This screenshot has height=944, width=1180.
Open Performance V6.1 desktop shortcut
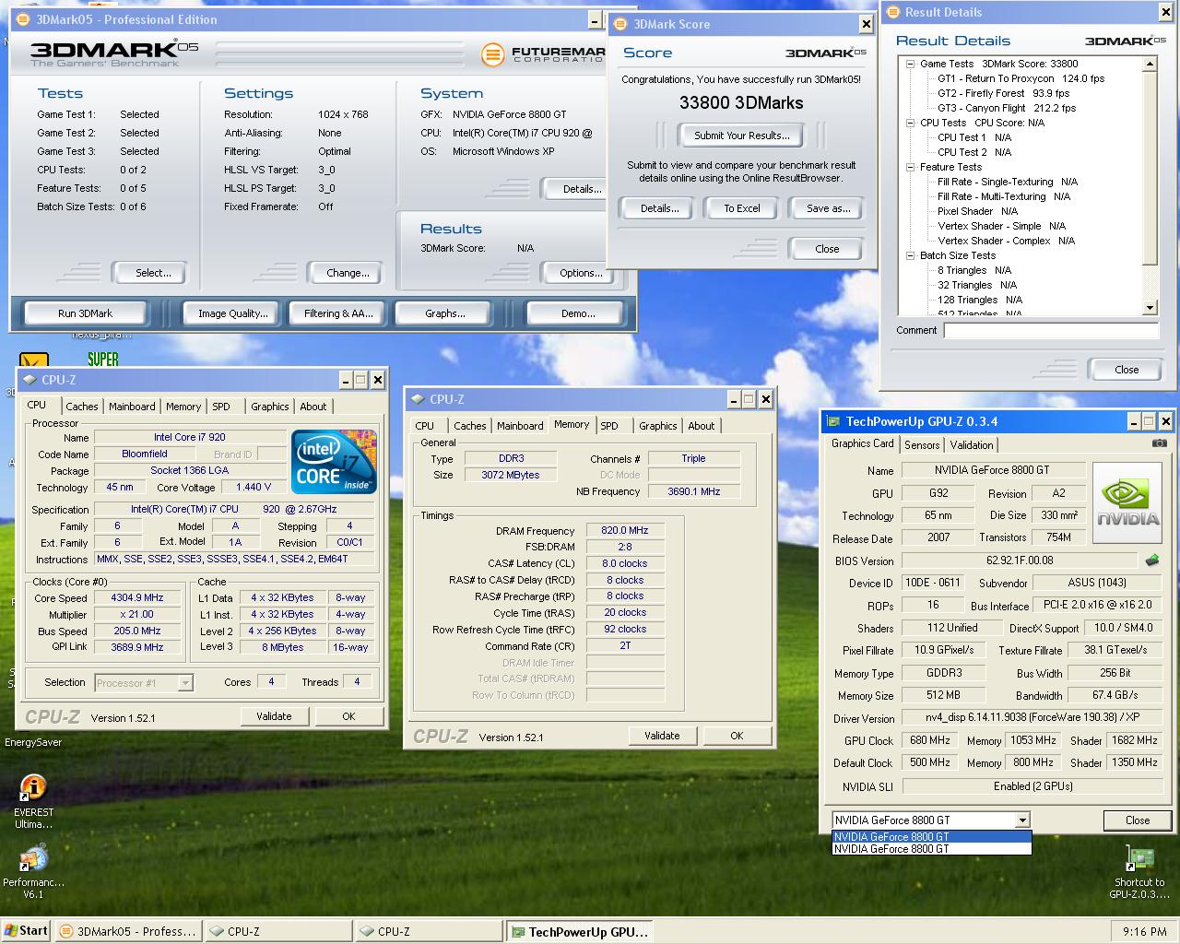coord(33,872)
